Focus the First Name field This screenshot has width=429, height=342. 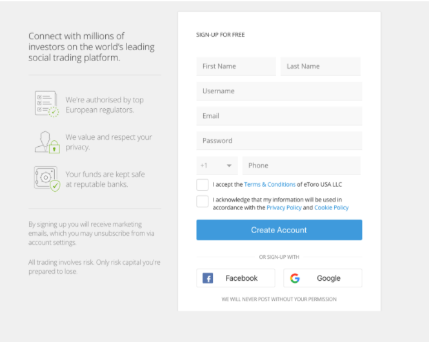pyautogui.click(x=236, y=66)
